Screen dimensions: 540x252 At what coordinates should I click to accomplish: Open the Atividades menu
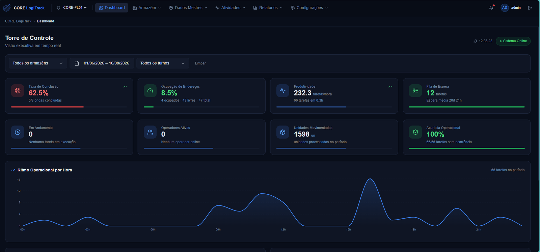(230, 8)
